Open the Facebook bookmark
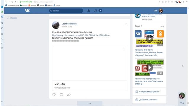The width and height of the screenshot is (189, 106). pyautogui.click(x=49, y=5)
